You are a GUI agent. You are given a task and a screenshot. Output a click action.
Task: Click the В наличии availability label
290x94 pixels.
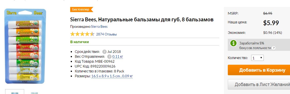79,42
